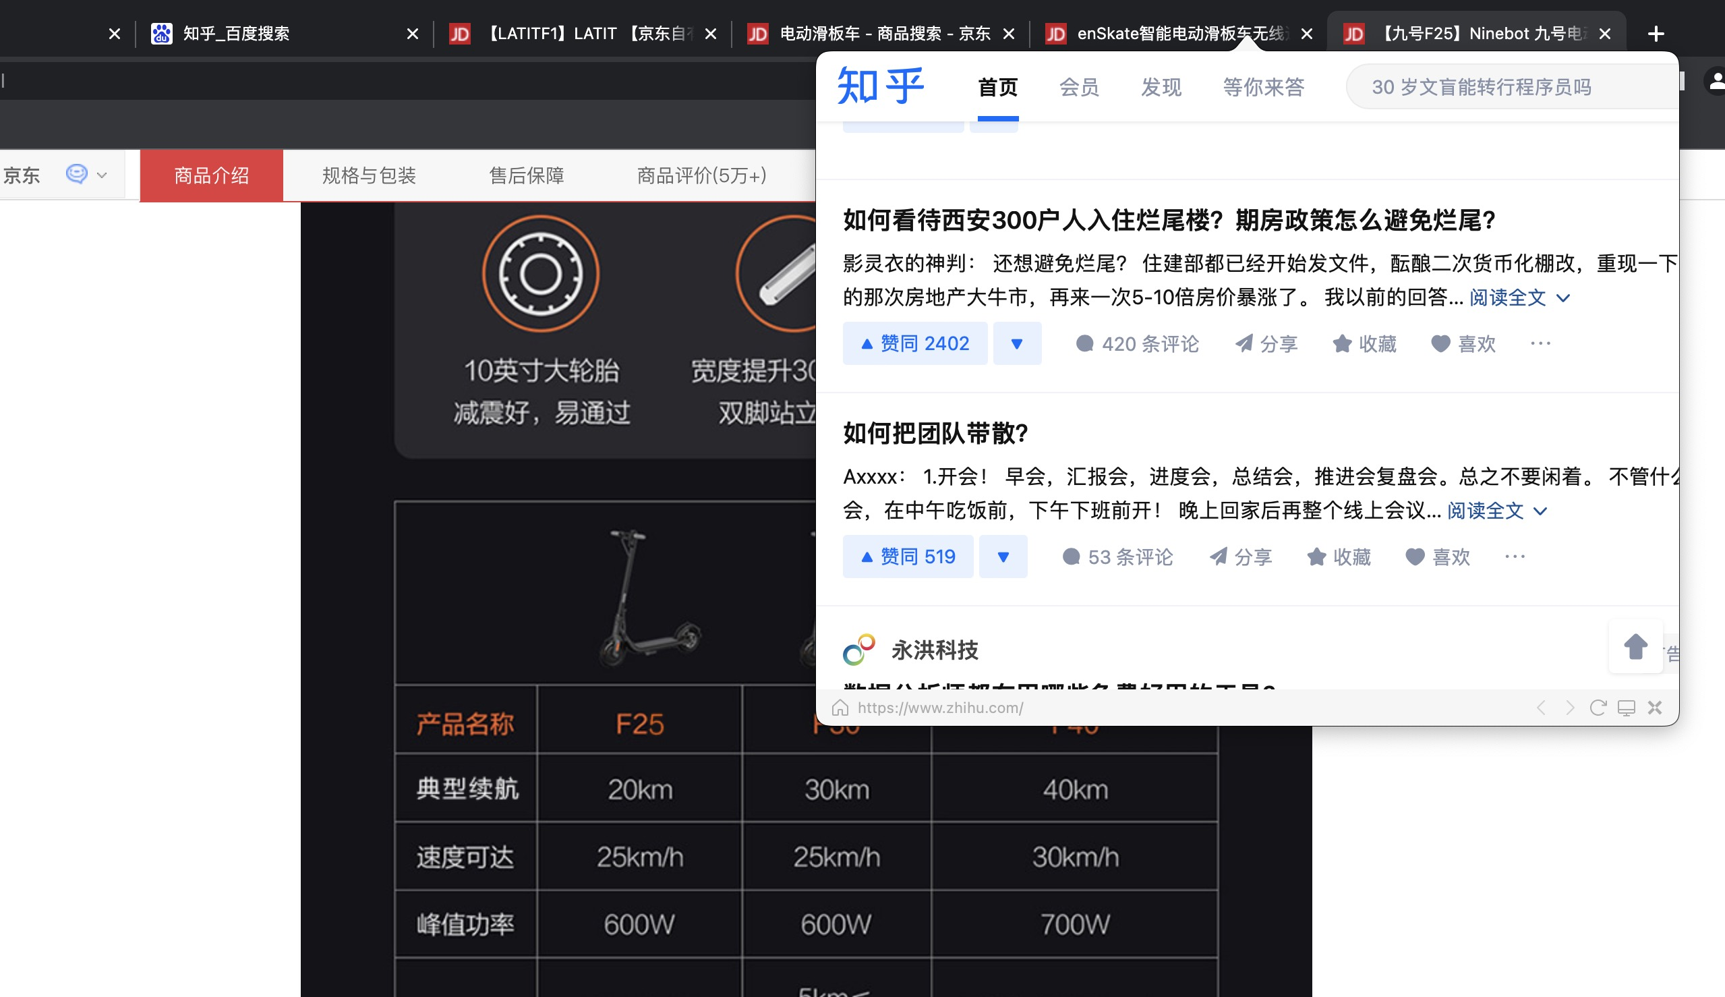Select JD 售后保障 tab
The image size is (1725, 997).
[x=527, y=175]
